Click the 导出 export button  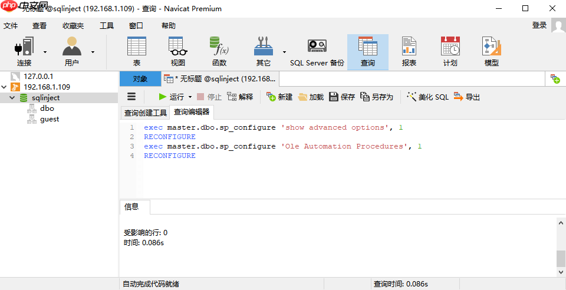tap(467, 97)
